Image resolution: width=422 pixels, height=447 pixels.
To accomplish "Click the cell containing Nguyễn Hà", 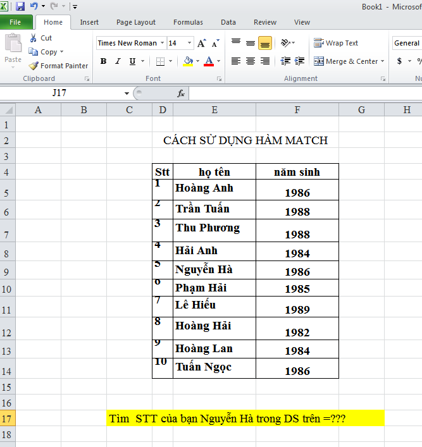I will pos(214,270).
